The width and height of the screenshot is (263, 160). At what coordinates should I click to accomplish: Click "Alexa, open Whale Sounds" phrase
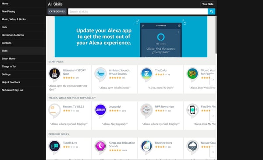point(115,87)
